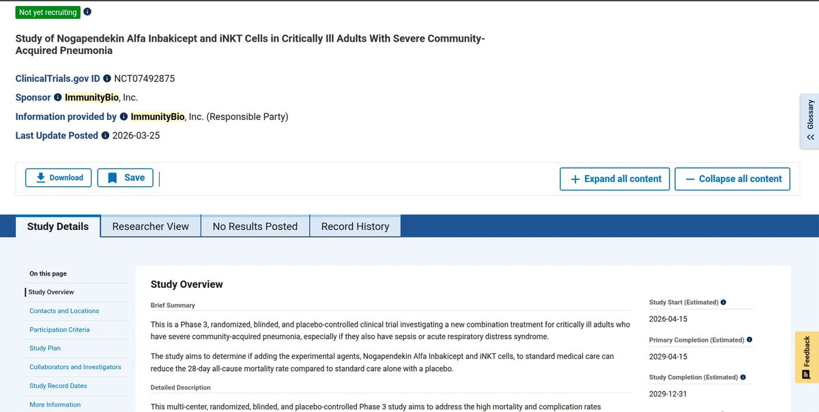Viewport: 819px width, 412px height.
Task: Jump to Collaborators and Investigators section
Action: tap(75, 367)
